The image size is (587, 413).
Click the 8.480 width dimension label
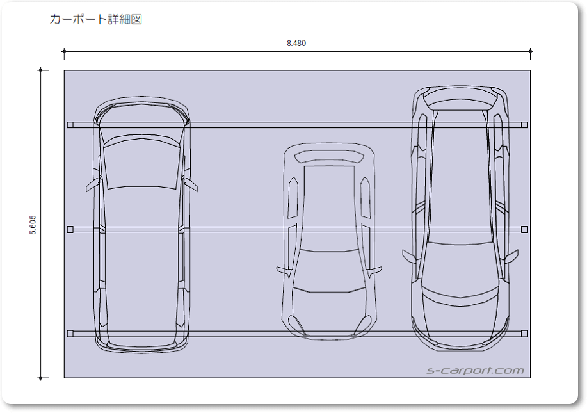coord(296,44)
